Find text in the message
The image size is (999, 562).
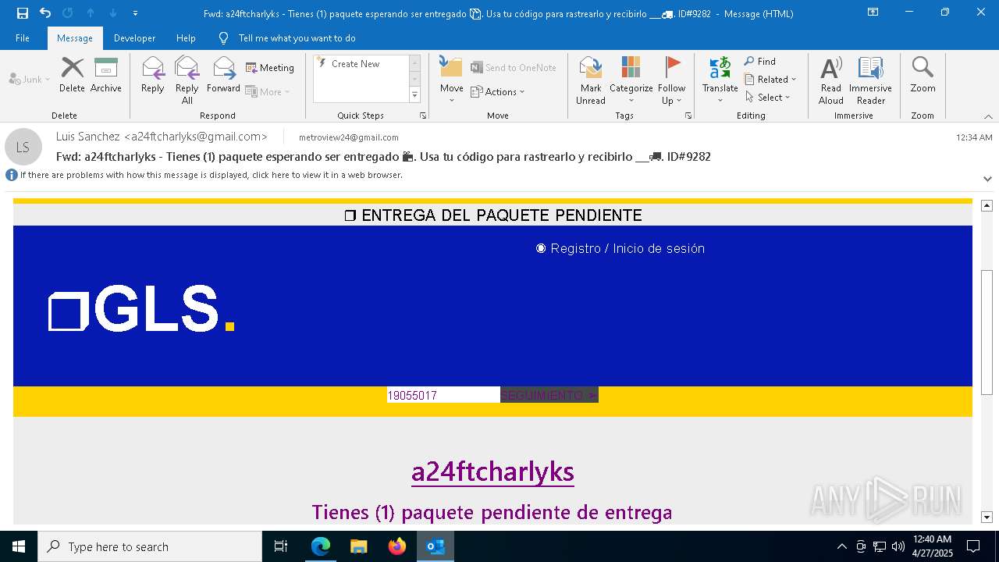point(760,61)
